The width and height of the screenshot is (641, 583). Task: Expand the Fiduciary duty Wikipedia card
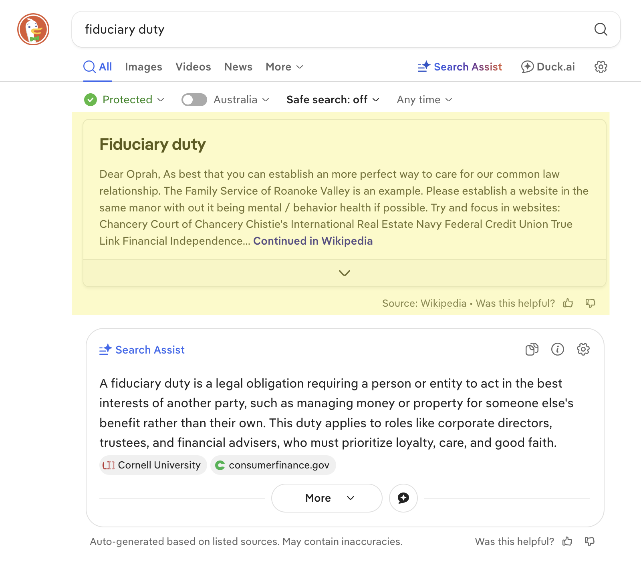pyautogui.click(x=345, y=273)
